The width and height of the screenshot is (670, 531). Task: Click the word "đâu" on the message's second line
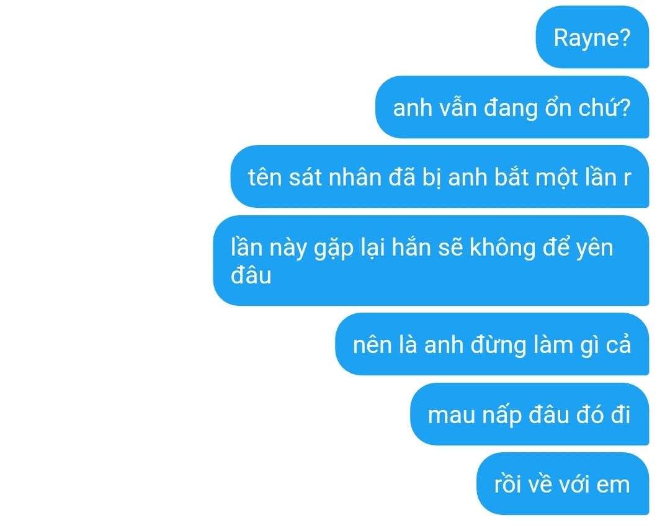(251, 275)
